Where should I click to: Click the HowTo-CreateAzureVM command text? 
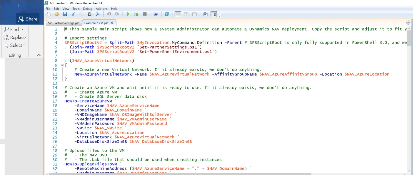(x=88, y=101)
